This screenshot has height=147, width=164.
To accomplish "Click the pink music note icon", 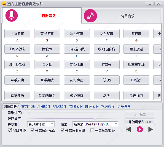I will tap(90, 16).
